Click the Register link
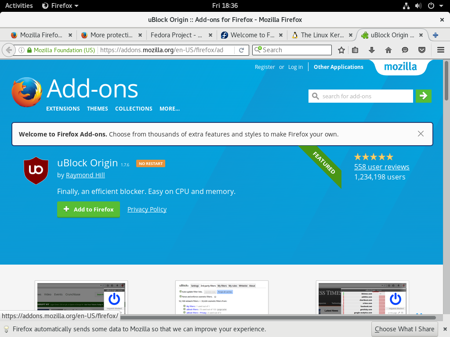Image resolution: width=450 pixels, height=337 pixels. [x=265, y=67]
